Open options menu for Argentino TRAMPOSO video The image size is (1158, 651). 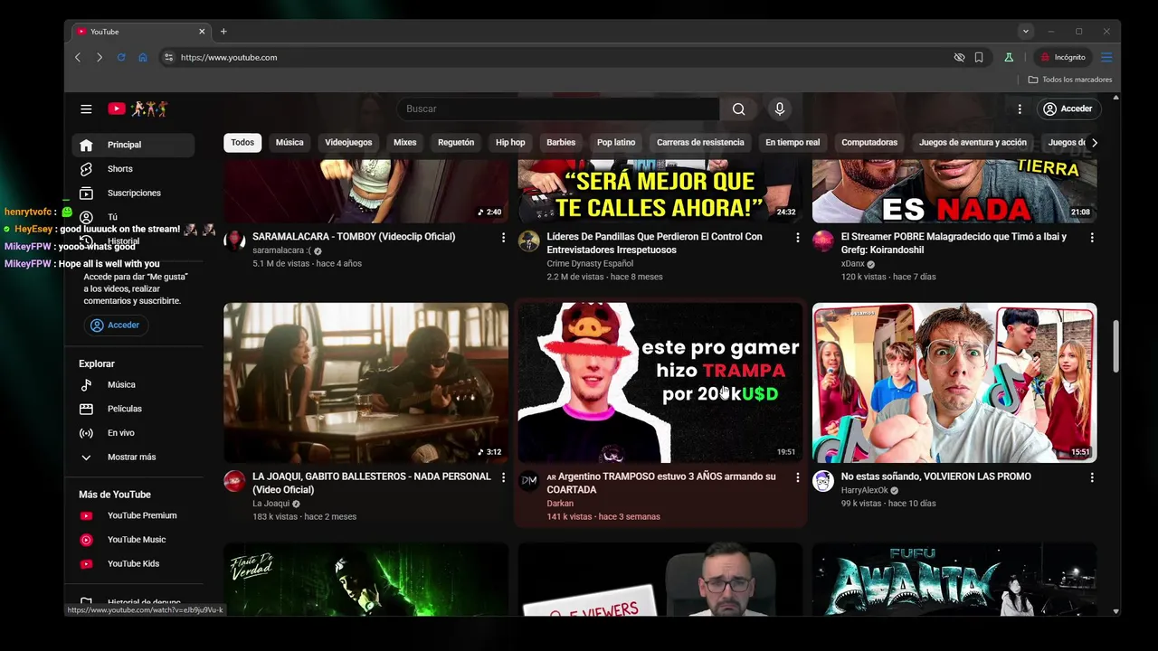[797, 476]
